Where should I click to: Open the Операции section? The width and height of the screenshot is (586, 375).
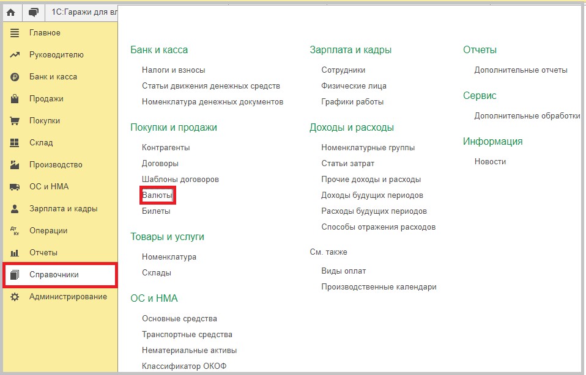[48, 231]
